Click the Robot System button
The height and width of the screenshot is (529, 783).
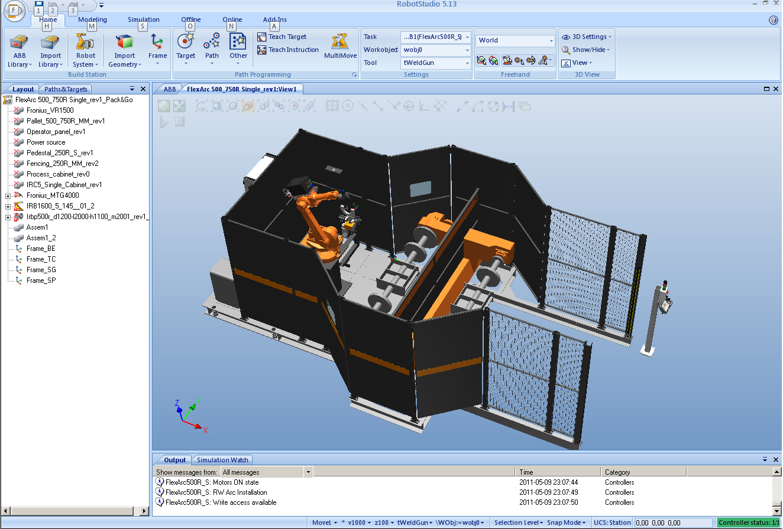(x=86, y=51)
